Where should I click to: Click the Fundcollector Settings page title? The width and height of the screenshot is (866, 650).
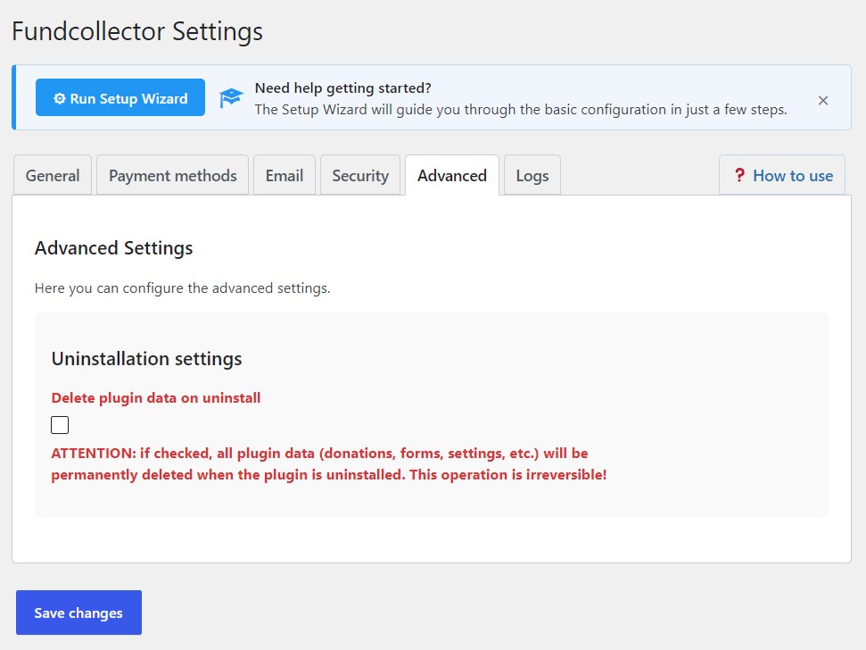(137, 31)
